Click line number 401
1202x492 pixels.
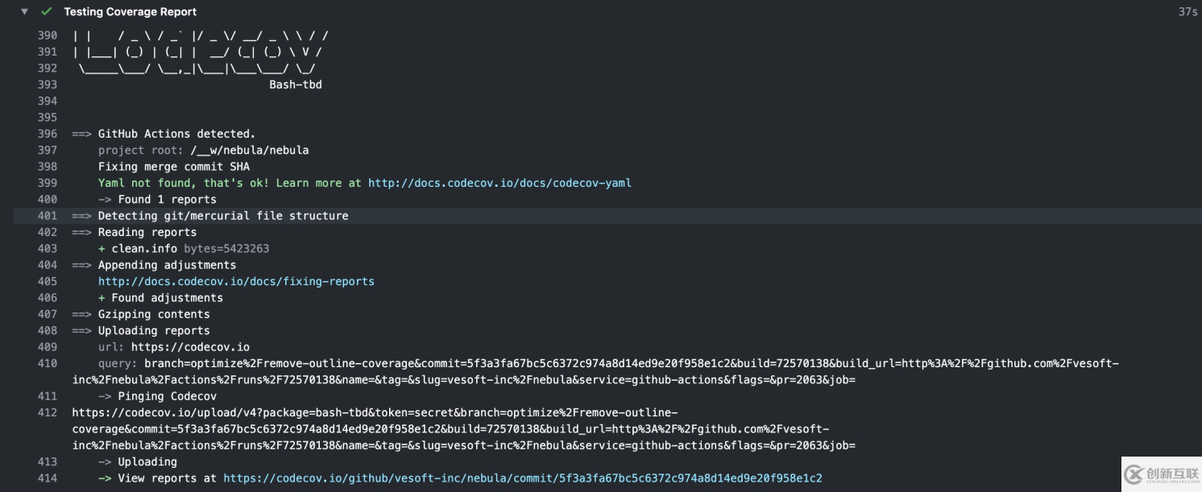48,216
